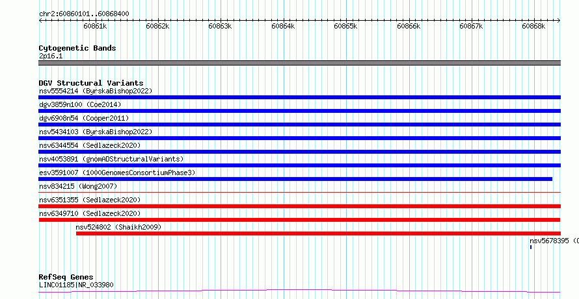Screen dimensions: 579x299
Task: Click the red bar for nsv6349710
Action: tap(299, 220)
